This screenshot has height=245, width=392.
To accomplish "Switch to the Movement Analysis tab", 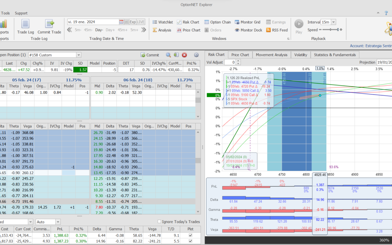I will point(271,55).
